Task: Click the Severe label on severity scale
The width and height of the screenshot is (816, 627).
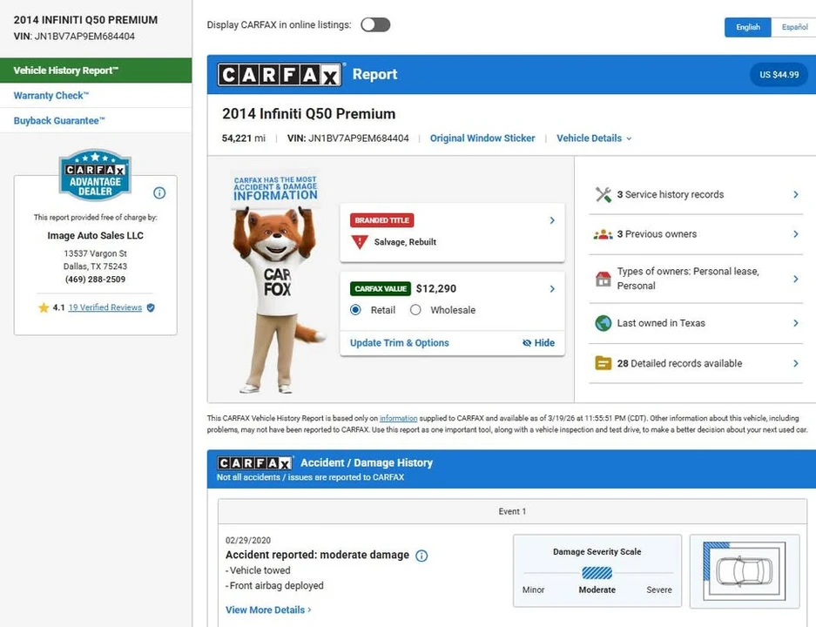Action: (659, 590)
